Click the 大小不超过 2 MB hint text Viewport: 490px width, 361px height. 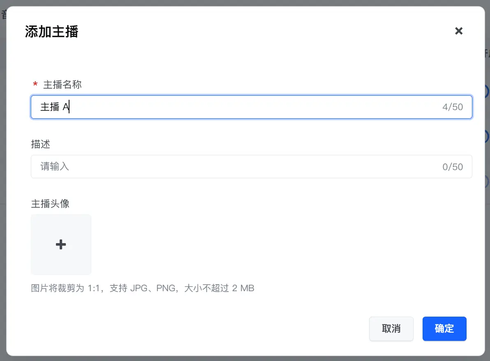(x=219, y=288)
